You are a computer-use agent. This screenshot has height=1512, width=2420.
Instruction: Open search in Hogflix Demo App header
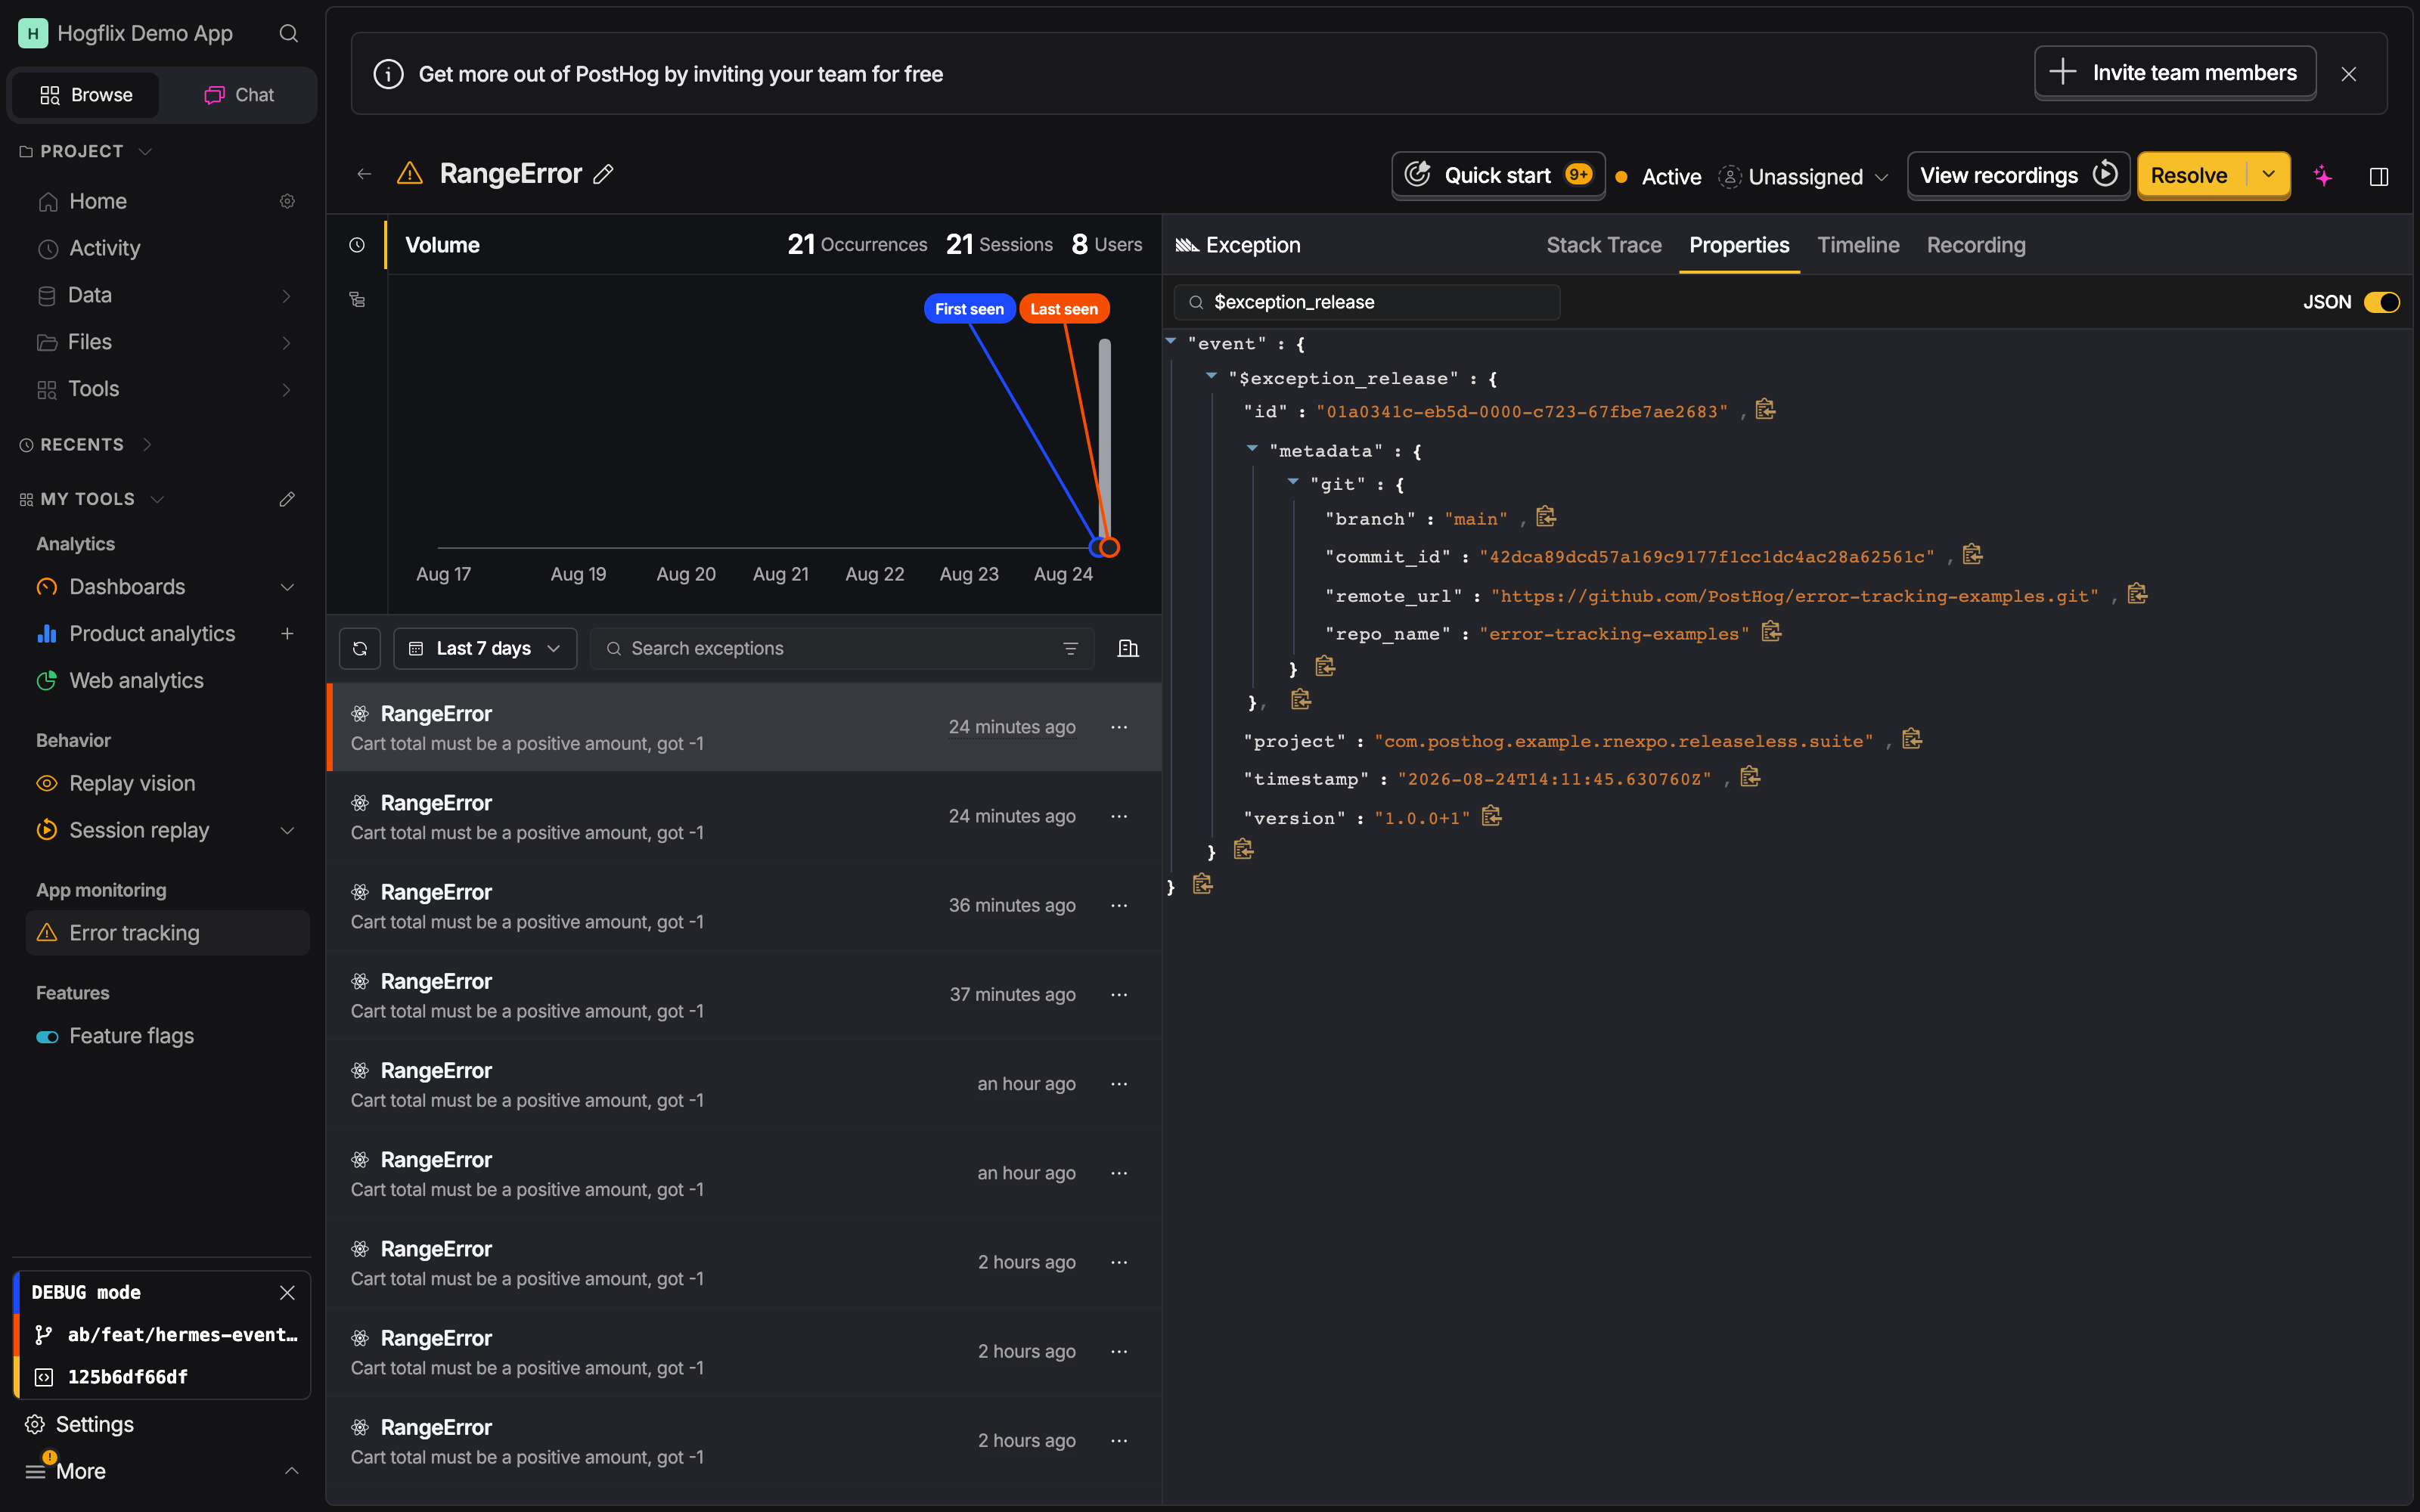(x=289, y=34)
